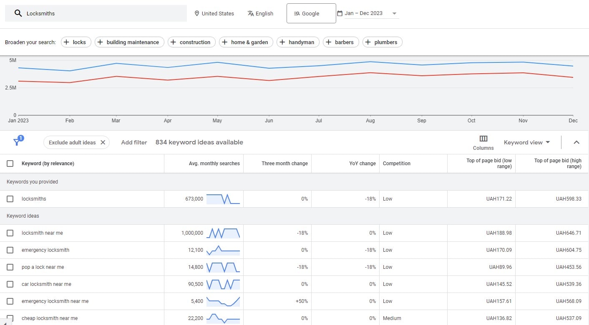Sort by YoY change column
Screen dimensions: 589x325
tap(362, 164)
